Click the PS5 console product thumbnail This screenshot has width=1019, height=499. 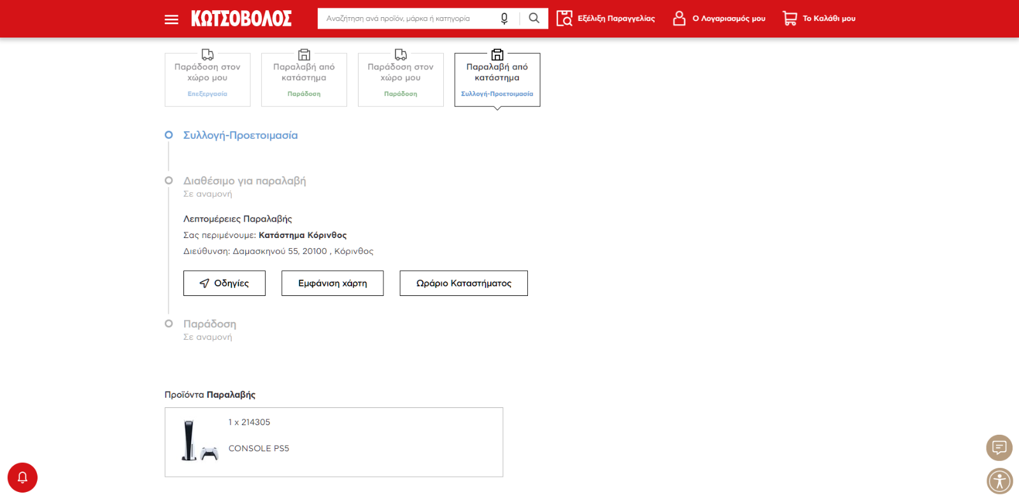199,440
